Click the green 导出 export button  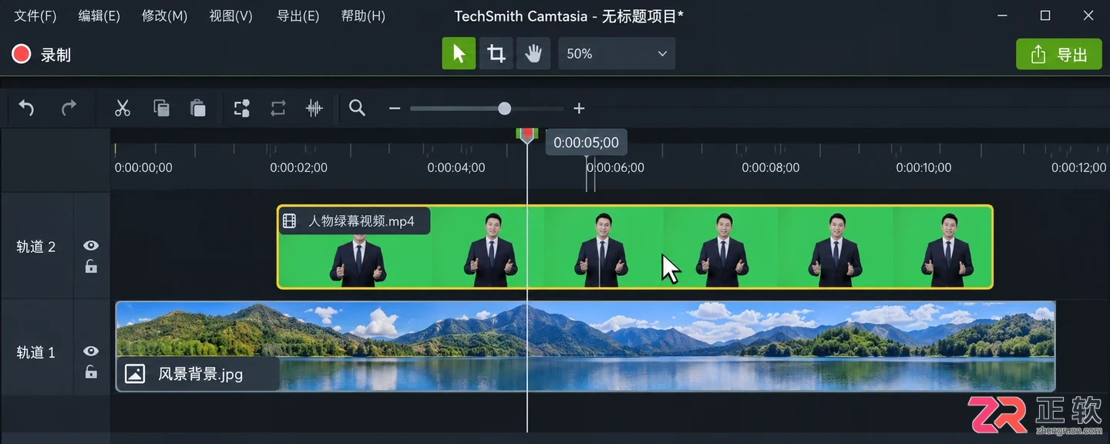1059,54
